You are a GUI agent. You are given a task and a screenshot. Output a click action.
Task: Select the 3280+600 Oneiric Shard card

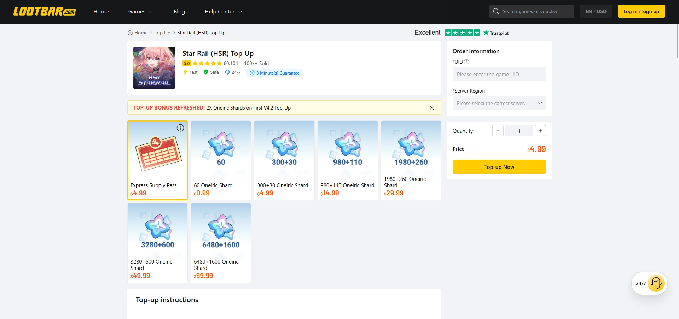157,243
